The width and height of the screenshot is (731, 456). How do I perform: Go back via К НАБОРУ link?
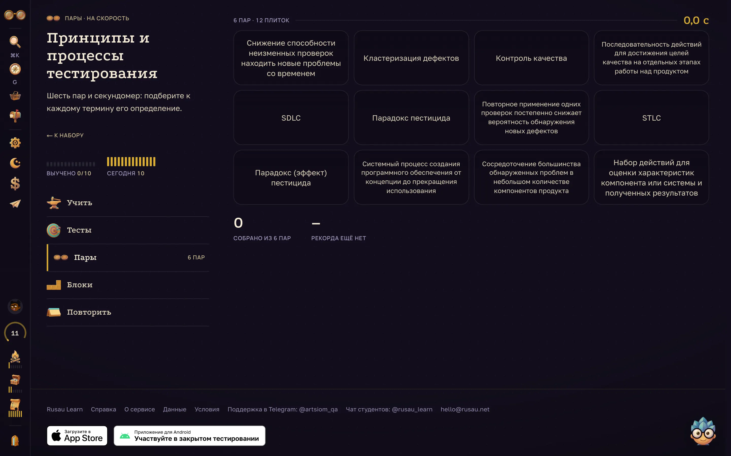[x=65, y=136]
